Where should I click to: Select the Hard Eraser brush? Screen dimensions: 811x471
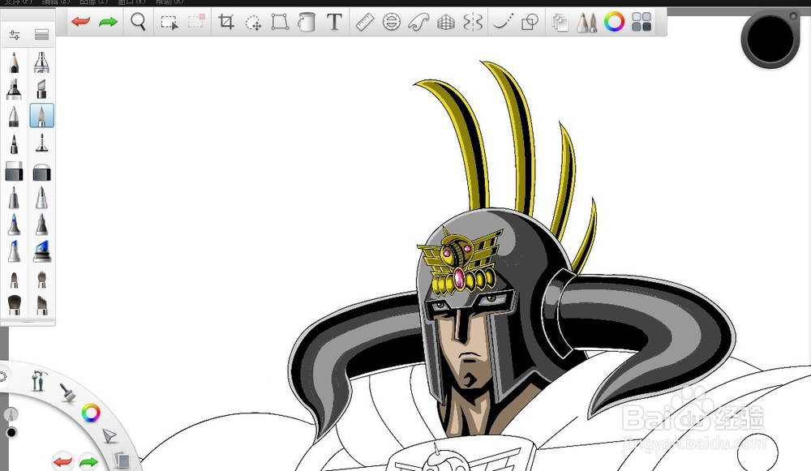(x=14, y=171)
